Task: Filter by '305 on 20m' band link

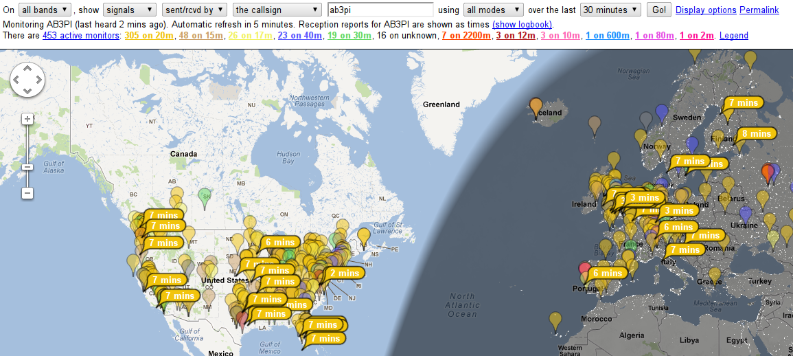Action: 149,36
